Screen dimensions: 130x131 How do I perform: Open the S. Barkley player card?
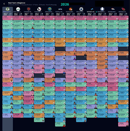(x=123, y=84)
